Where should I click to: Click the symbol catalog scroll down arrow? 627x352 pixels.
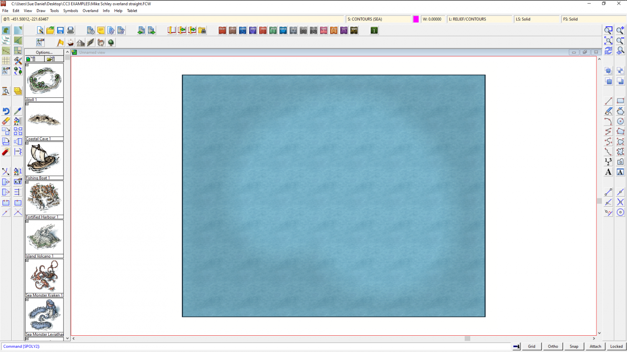[67, 339]
